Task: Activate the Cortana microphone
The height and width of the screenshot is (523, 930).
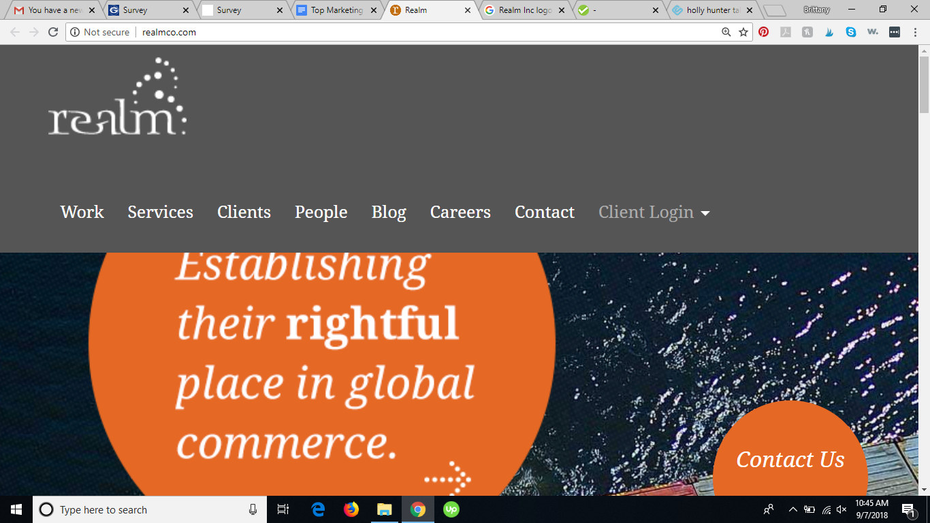Action: click(x=253, y=509)
